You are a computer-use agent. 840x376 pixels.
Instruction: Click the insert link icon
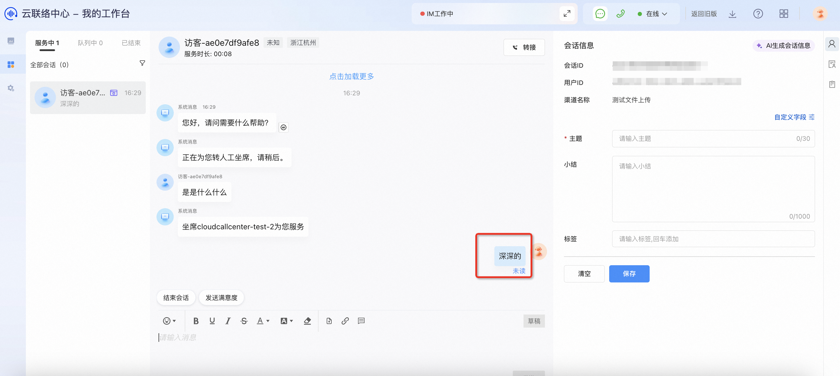pyautogui.click(x=345, y=321)
